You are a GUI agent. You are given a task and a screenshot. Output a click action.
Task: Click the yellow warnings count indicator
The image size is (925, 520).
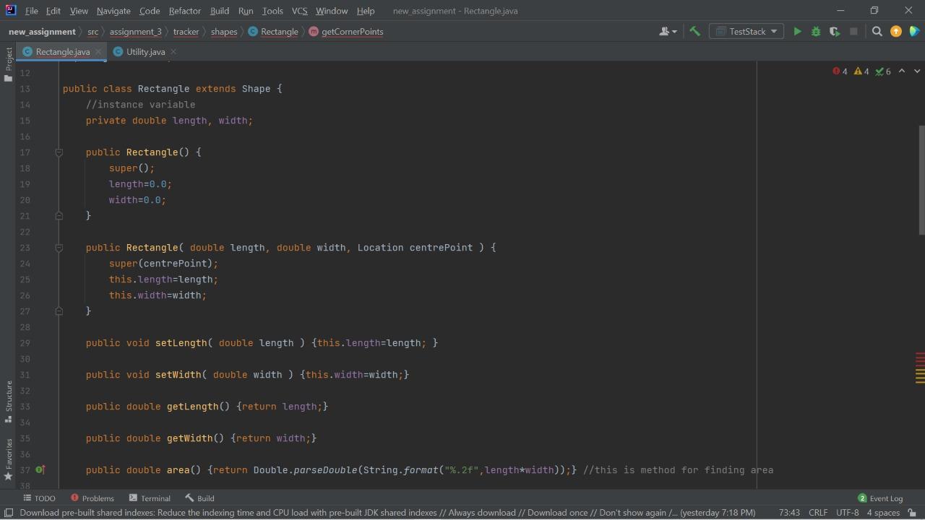861,71
